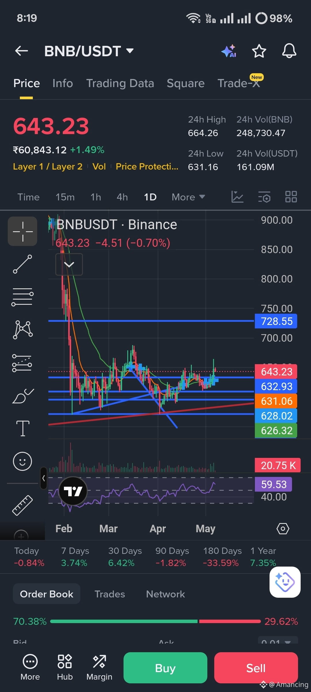Open the floating assistant chat icon
The height and width of the screenshot is (692, 311).
(285, 582)
